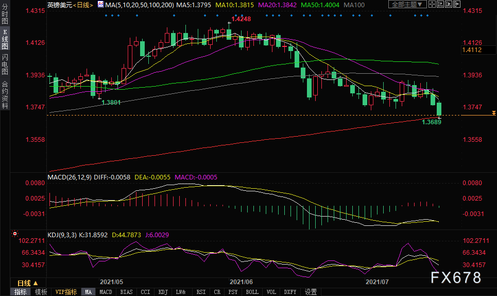Click the jump-to-start chart icon

(x=440, y=5)
